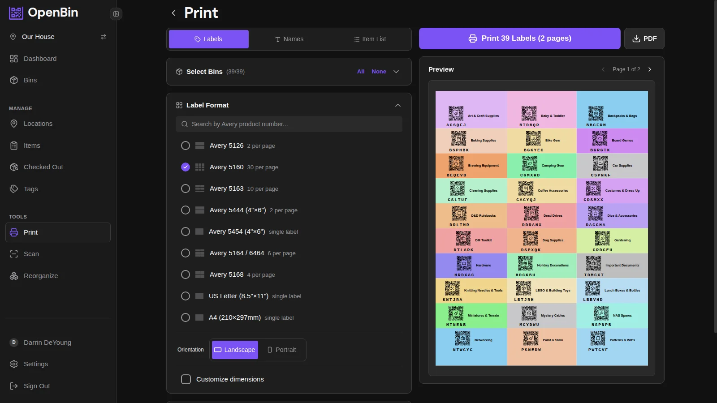Deselect all bins with the None link
717x403 pixels.
[x=379, y=71]
